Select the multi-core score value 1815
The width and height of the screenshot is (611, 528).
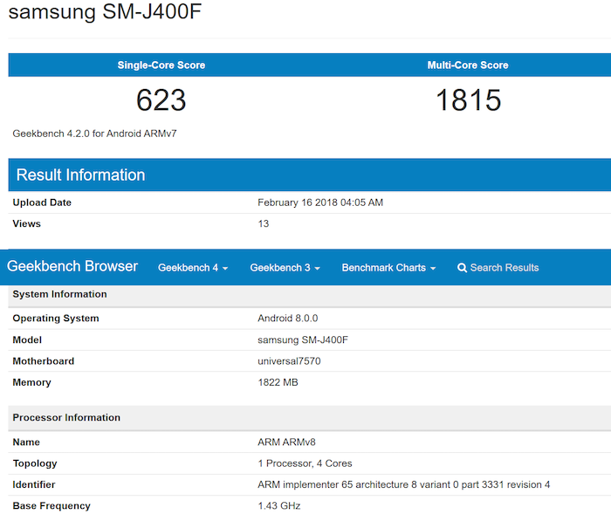pyautogui.click(x=468, y=100)
